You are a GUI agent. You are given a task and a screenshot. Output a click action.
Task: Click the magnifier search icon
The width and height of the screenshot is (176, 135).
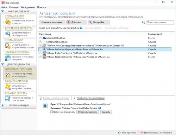tap(144, 22)
